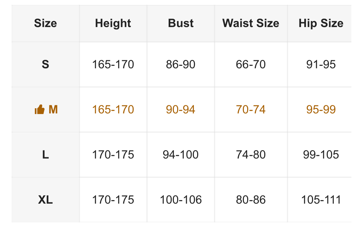Click the S height value 165-170
Viewport: 363px width, 232px height.
coord(113,64)
